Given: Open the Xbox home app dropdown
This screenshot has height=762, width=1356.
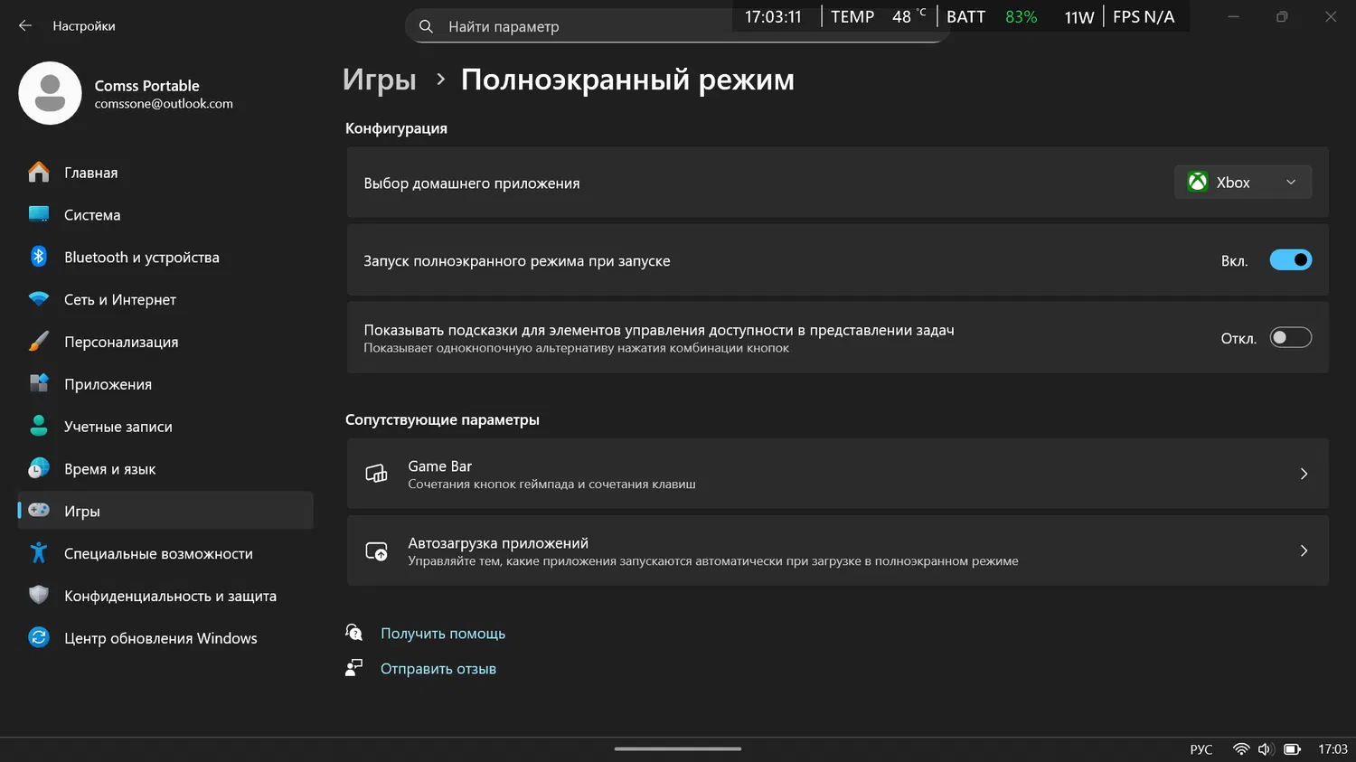Looking at the screenshot, I should (1242, 182).
